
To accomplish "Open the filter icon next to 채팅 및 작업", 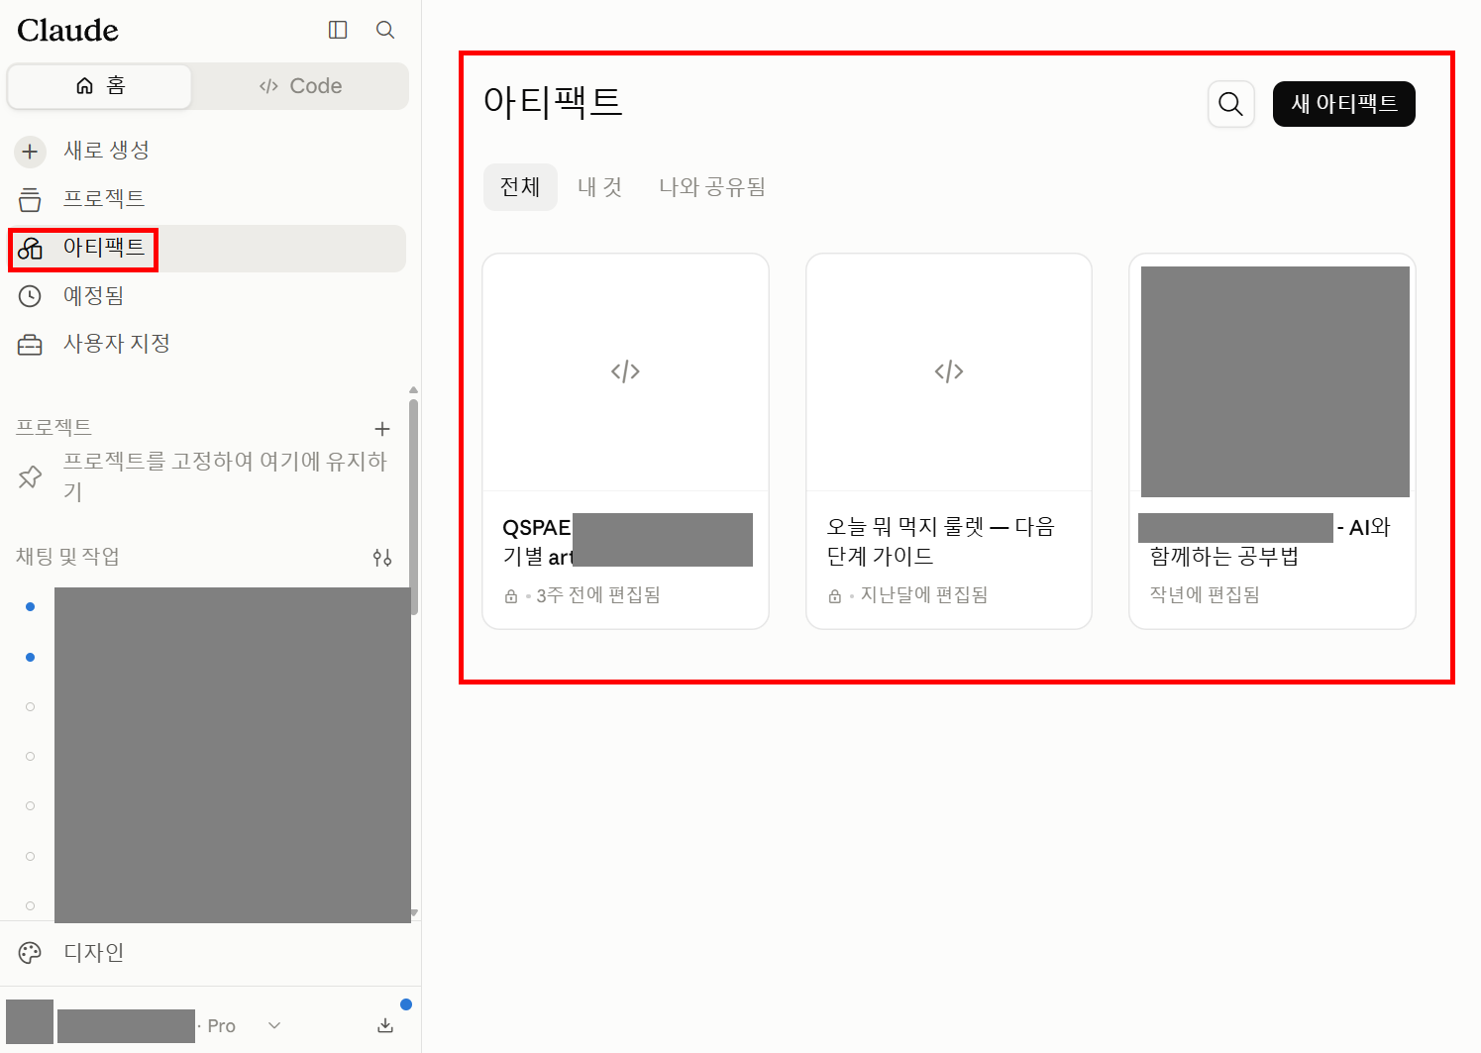I will (382, 558).
